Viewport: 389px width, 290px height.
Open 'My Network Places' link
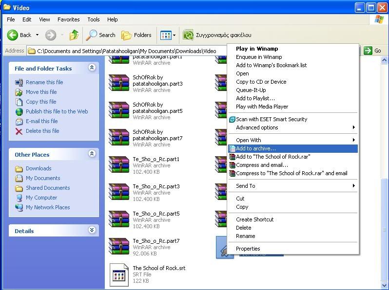[x=48, y=207]
